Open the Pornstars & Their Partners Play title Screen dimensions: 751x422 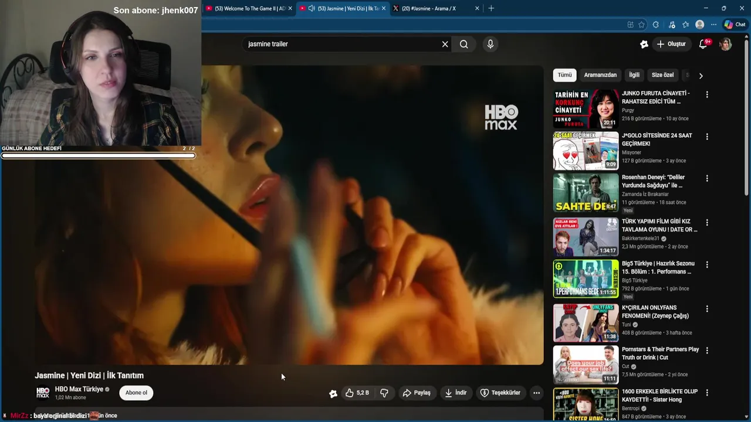click(660, 353)
